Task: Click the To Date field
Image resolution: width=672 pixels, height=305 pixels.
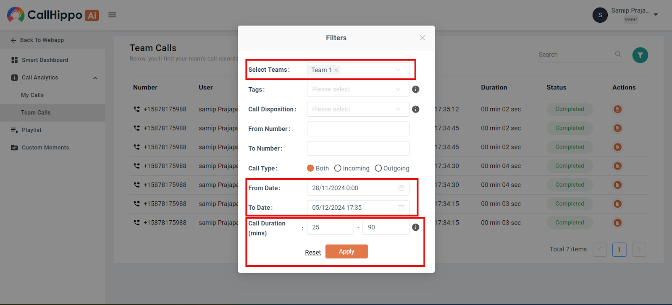Action: click(358, 208)
